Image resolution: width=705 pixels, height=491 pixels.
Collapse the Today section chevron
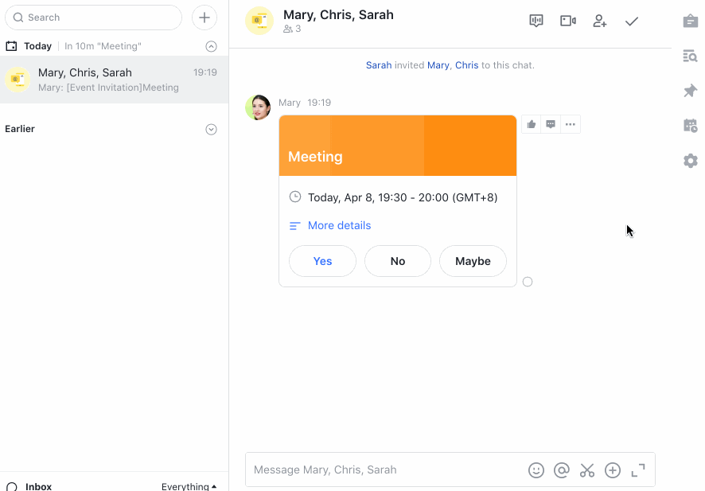click(x=212, y=46)
